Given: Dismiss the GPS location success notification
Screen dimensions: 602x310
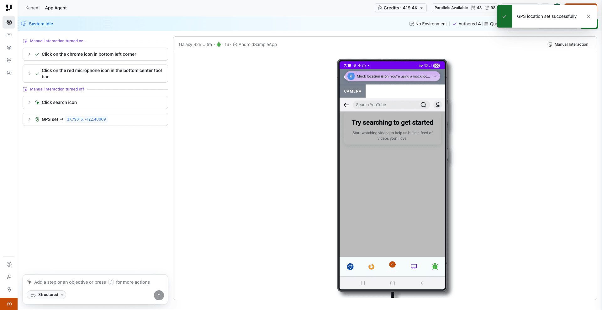Looking at the screenshot, I should point(588,16).
